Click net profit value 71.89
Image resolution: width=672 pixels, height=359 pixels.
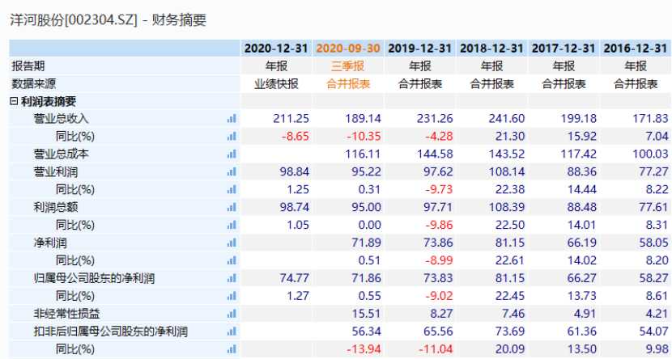[x=367, y=243]
